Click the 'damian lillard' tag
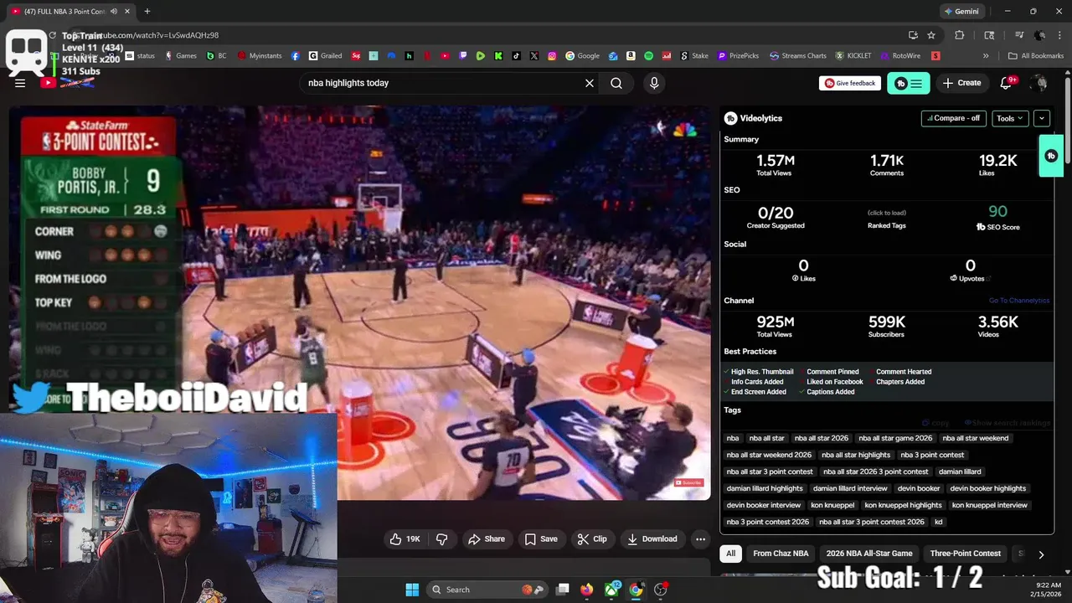This screenshot has height=603, width=1072. [x=960, y=472]
